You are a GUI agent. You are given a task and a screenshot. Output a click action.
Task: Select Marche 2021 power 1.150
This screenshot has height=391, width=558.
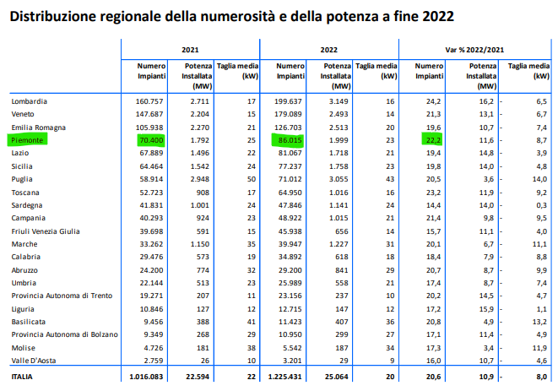click(x=199, y=244)
